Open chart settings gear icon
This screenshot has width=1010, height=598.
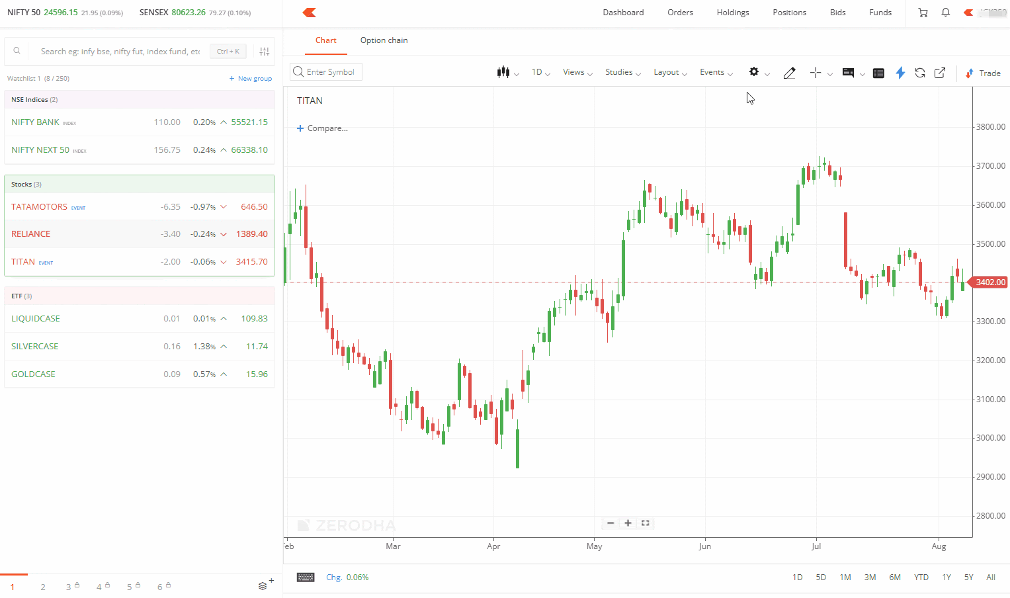click(754, 72)
